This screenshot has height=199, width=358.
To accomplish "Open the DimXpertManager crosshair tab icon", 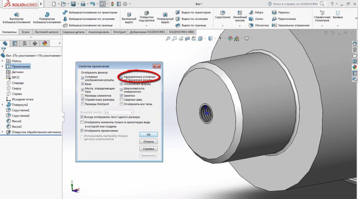I will (35, 43).
